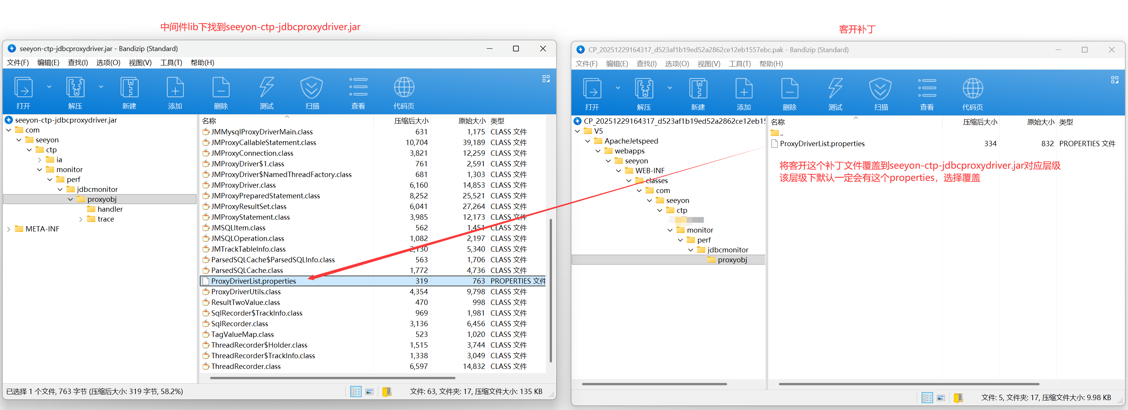
Task: Open the 选项(O) menu in left window
Action: [108, 62]
